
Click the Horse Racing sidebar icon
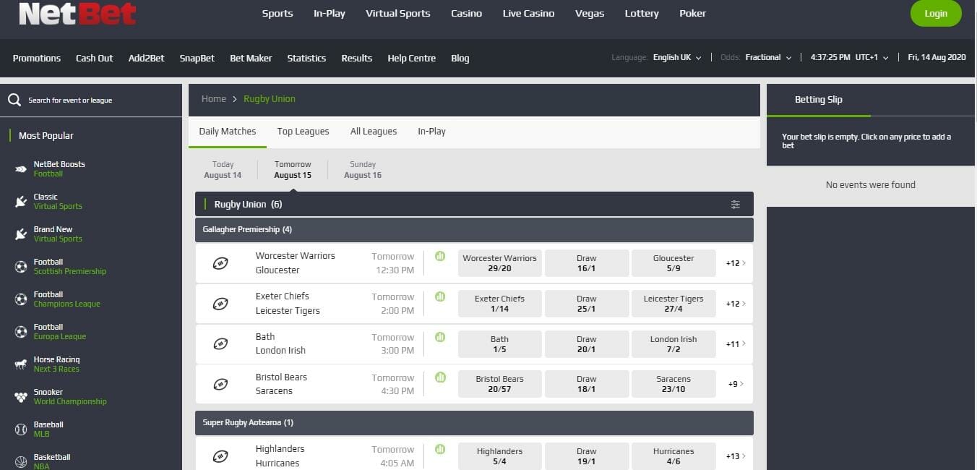[21, 364]
